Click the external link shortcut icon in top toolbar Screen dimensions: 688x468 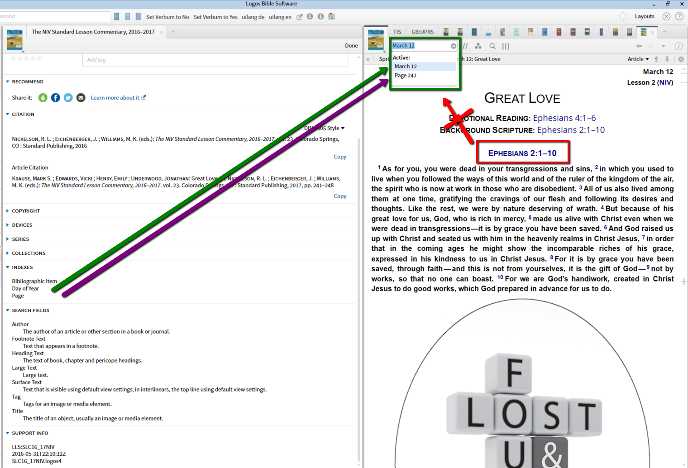click(x=299, y=17)
